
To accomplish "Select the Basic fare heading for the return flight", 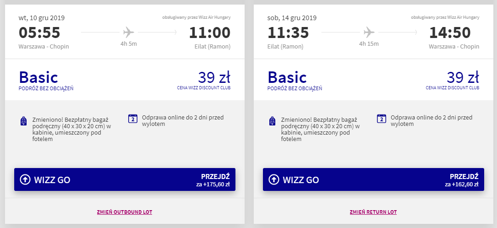I will coord(287,77).
